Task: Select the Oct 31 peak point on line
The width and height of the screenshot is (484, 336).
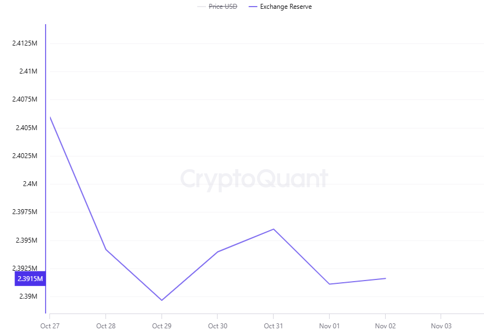Action: 274,229
